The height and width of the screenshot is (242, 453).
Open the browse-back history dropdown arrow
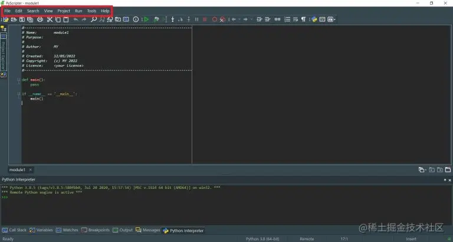pyautogui.click(x=239, y=19)
